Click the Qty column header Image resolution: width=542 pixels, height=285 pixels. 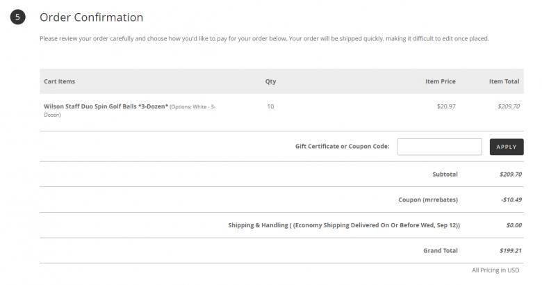(x=270, y=81)
